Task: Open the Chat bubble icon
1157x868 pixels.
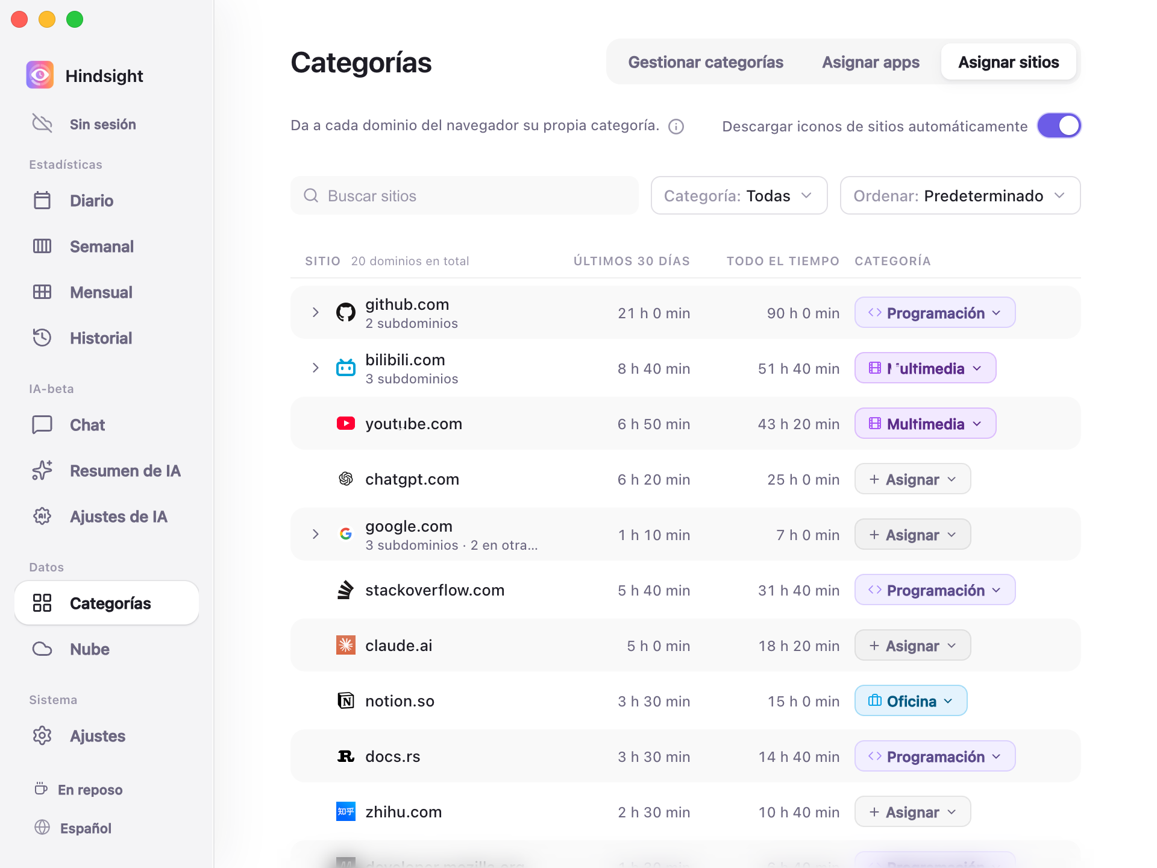Action: point(42,424)
